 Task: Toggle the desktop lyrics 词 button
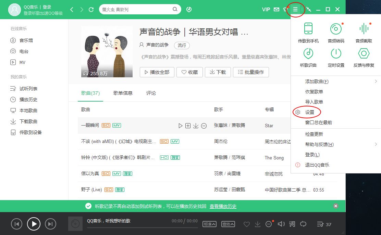pyautogui.click(x=292, y=224)
